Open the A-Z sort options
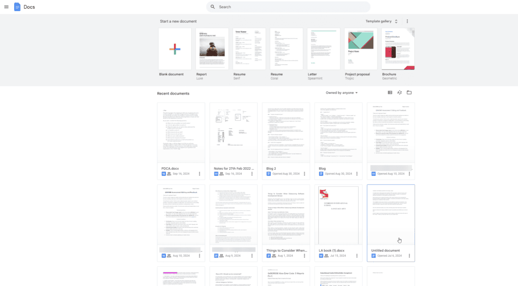Screen dimensions: 518x286 click(400, 92)
